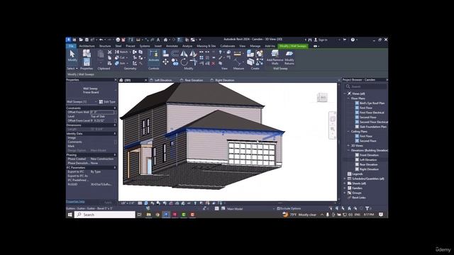Expand the 3D Views tree node
This screenshot has height=255, width=454.
pyautogui.click(x=348, y=146)
